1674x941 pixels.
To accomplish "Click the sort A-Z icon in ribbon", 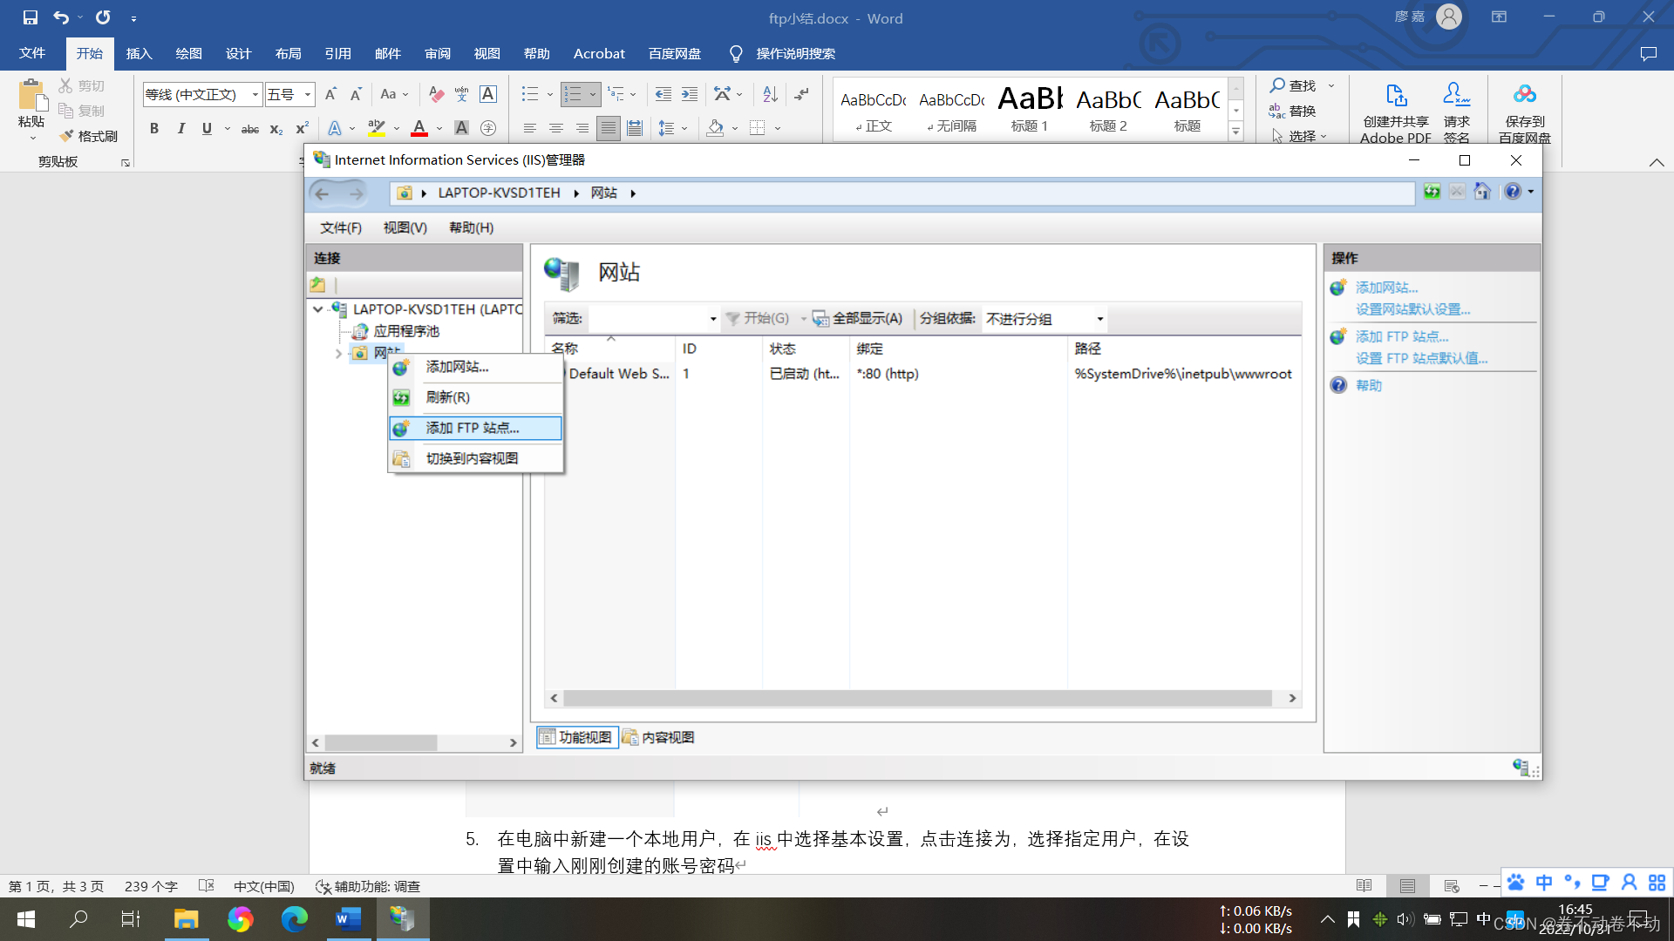I will (x=770, y=94).
